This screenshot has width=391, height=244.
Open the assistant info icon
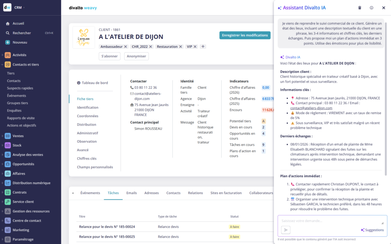point(372,8)
